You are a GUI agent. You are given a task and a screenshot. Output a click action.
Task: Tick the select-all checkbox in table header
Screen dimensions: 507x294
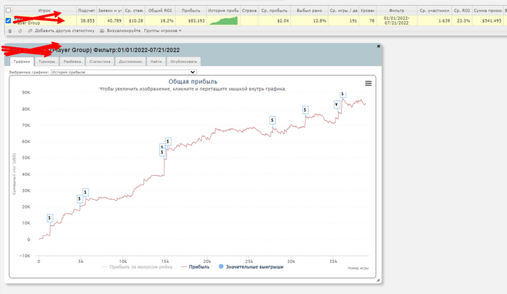[9, 10]
